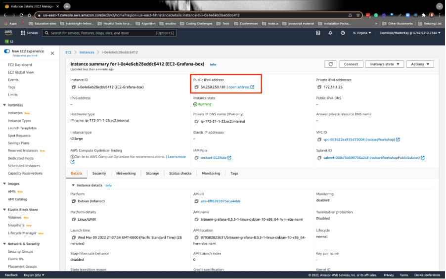The width and height of the screenshot is (446, 279).
Task: Collapse the Instance details panel
Action: click(73, 186)
